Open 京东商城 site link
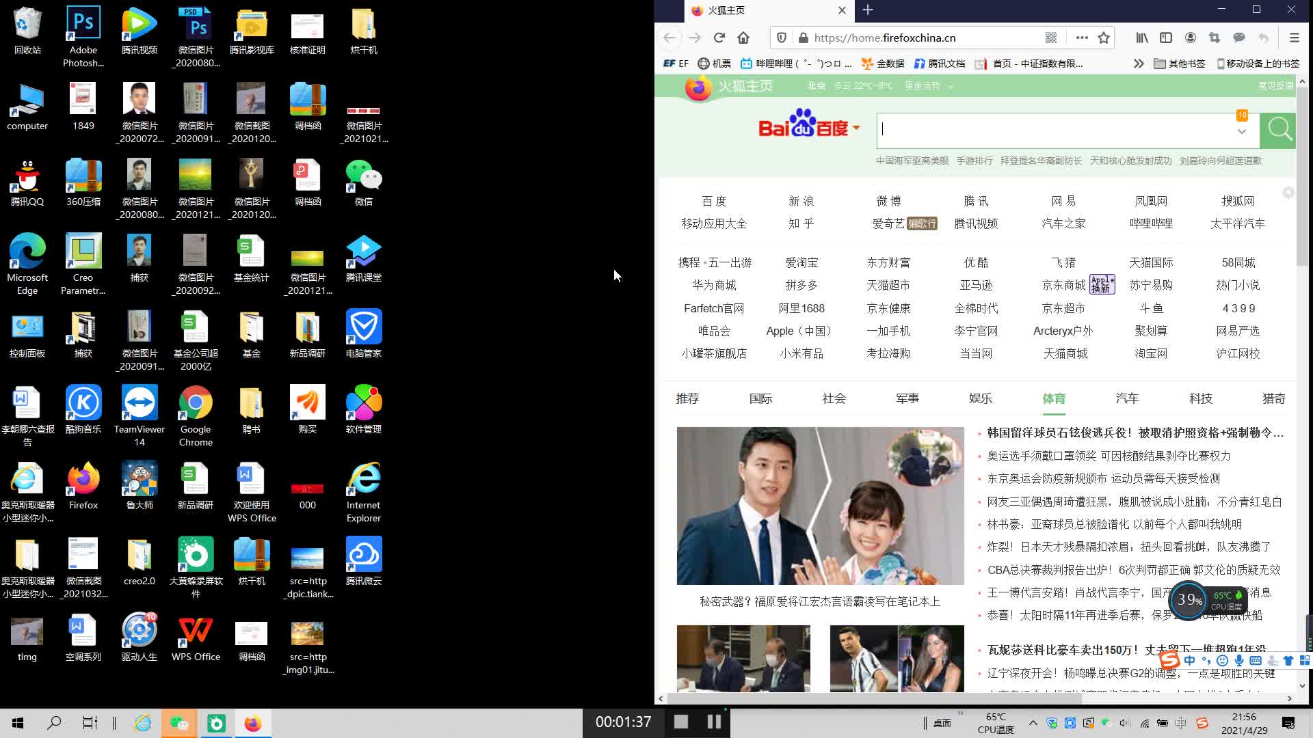 click(1063, 285)
